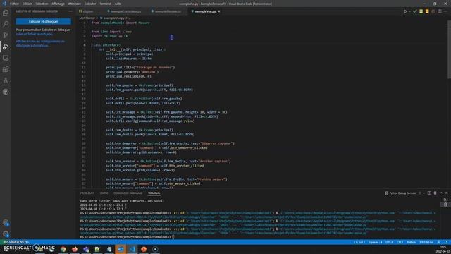
Task: Change end of line sequence CRLF
Action: pyautogui.click(x=400, y=242)
